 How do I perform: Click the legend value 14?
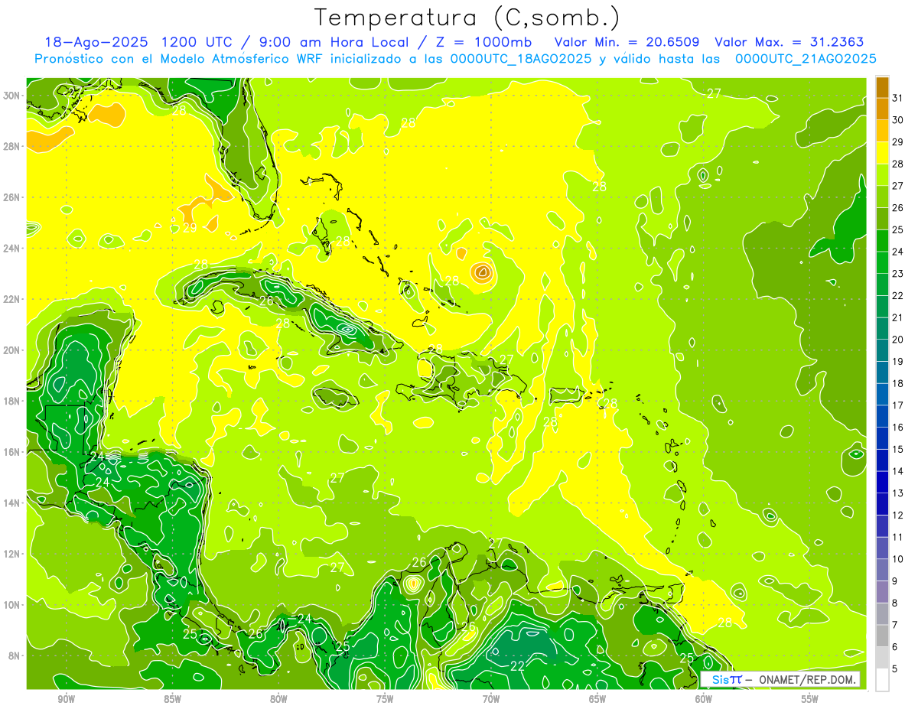tap(898, 471)
